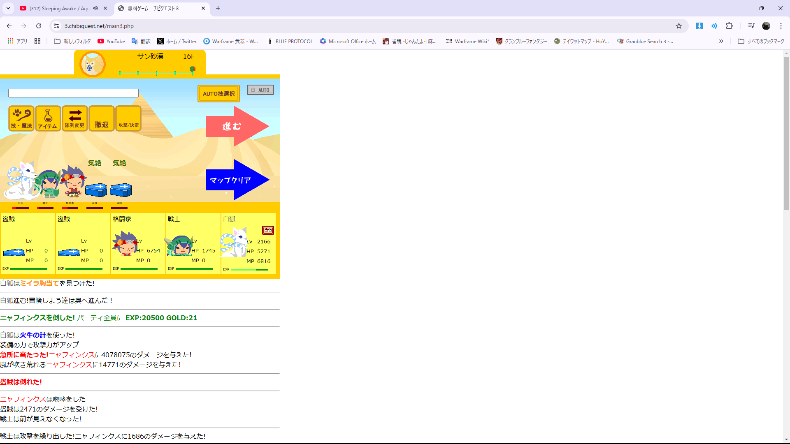
Task: Open the アイテム item menu icon
Action: point(48,118)
